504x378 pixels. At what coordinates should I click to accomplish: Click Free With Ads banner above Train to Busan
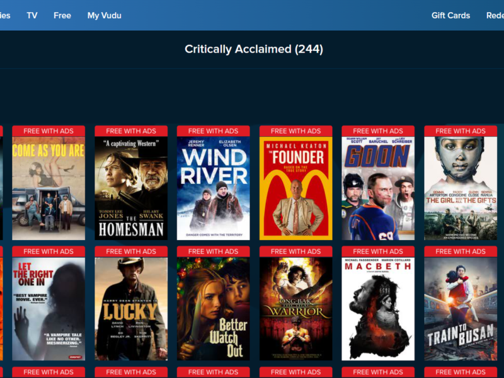[x=461, y=251]
